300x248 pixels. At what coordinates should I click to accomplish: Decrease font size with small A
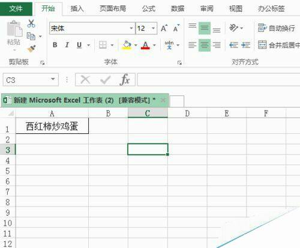(x=176, y=28)
